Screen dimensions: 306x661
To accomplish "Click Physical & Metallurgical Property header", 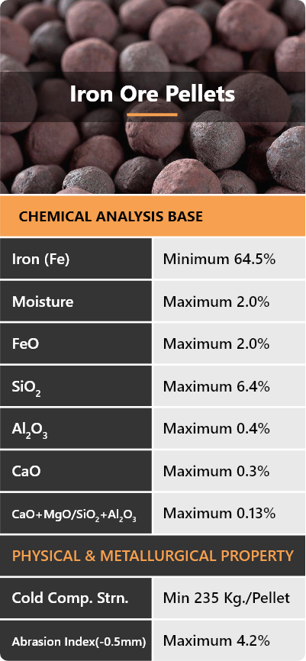I will (153, 556).
